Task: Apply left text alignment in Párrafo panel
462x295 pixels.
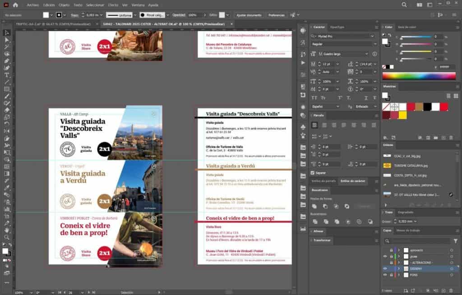Action: 314,125
